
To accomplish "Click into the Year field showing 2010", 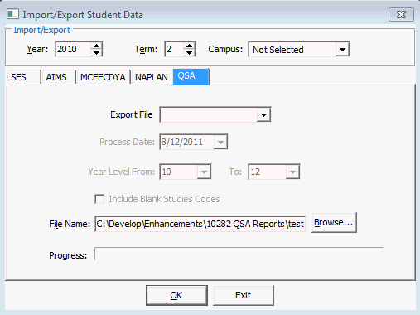I will (x=73, y=49).
